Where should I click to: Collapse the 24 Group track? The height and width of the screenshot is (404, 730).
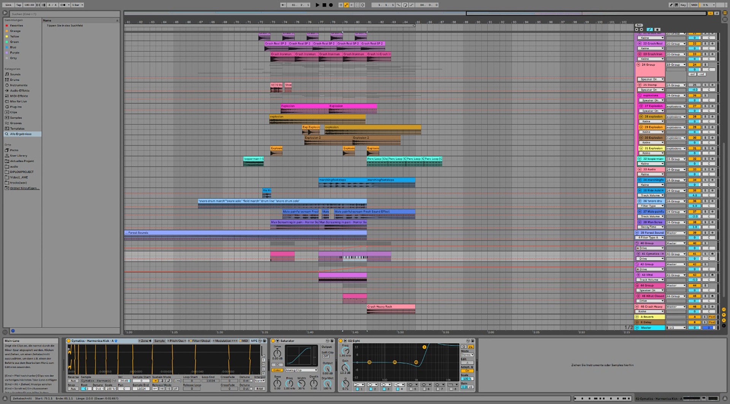point(639,65)
